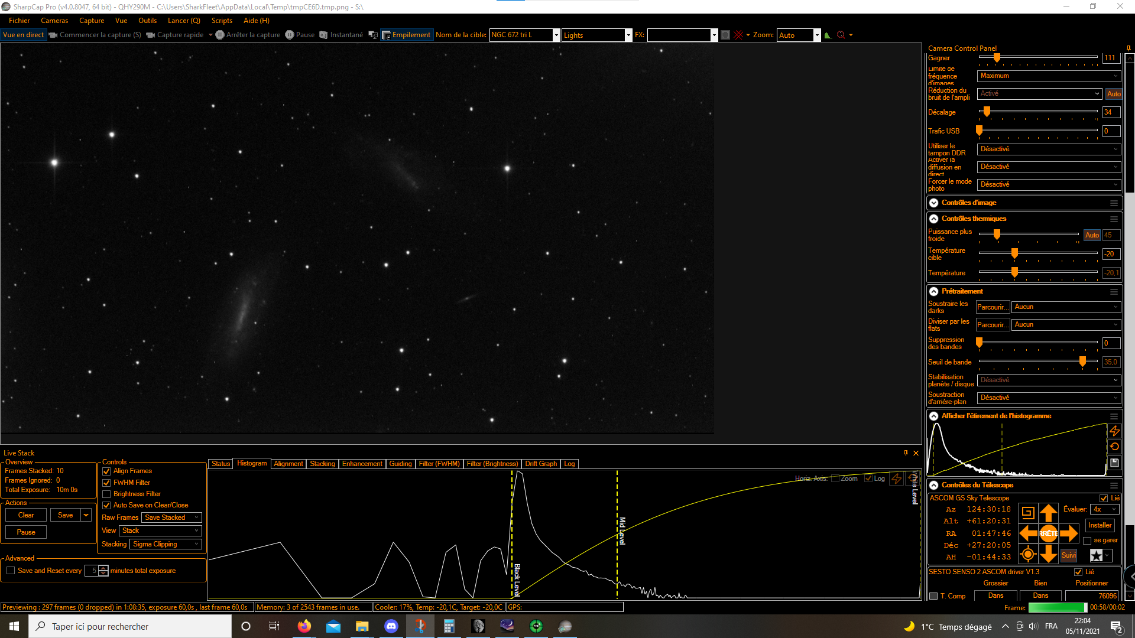The height and width of the screenshot is (638, 1135).
Task: Click the telescope move left arrow
Action: 1028,533
